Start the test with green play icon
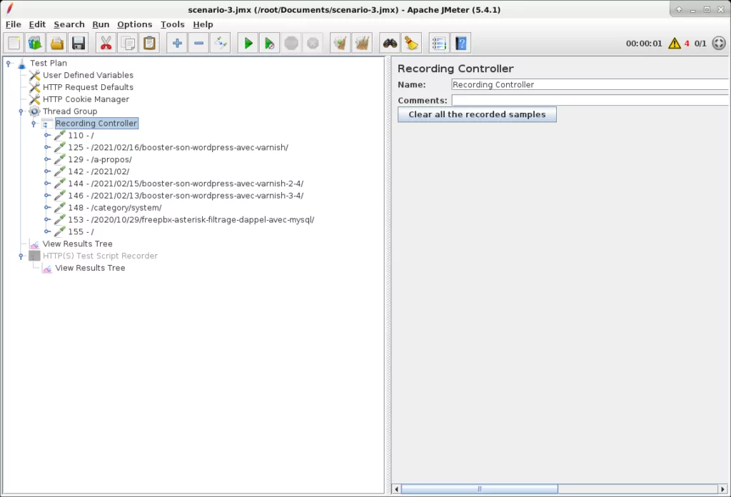The height and width of the screenshot is (497, 731). pos(248,44)
